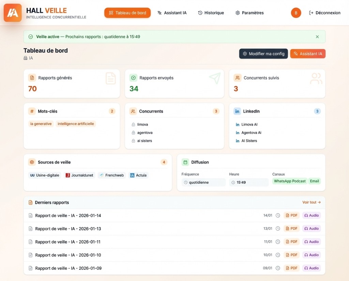
Task: Select the Actuia source chip
Action: 138,175
